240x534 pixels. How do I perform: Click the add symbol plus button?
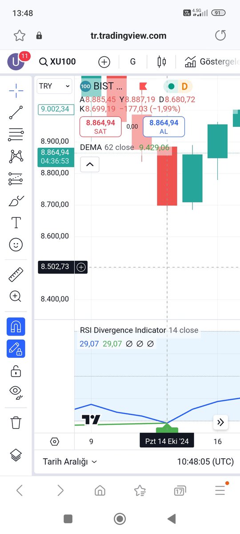[x=104, y=62]
